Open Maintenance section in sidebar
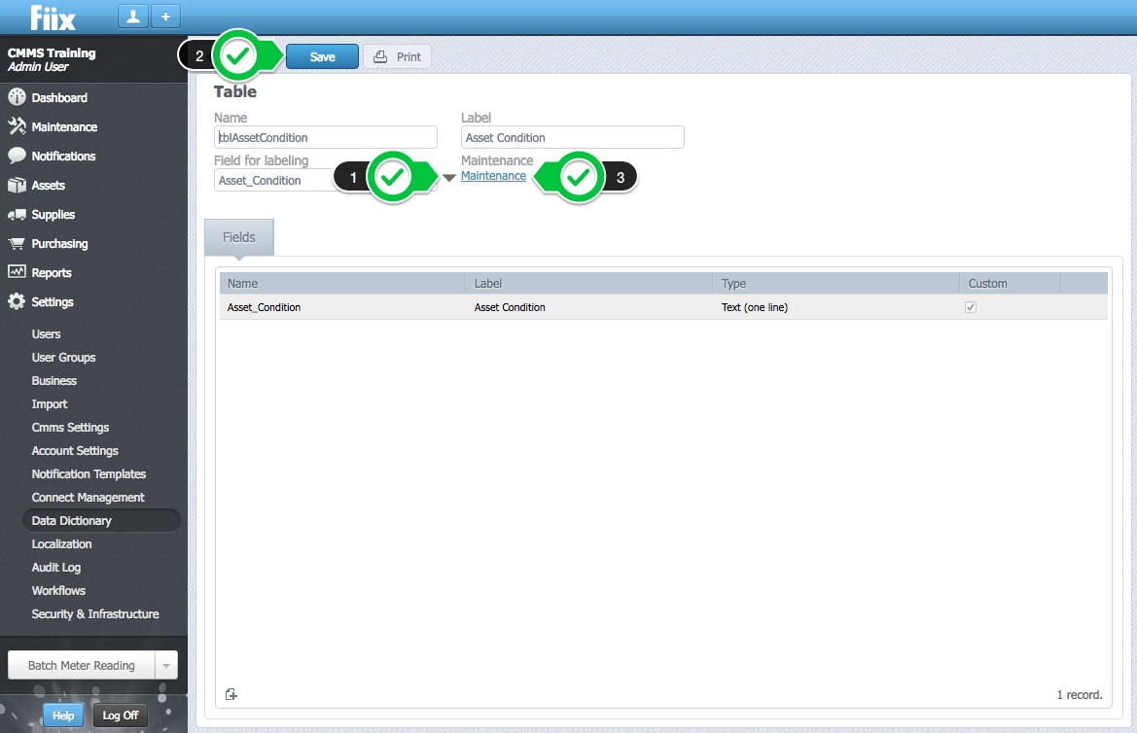Viewport: 1137px width, 733px height. (64, 127)
